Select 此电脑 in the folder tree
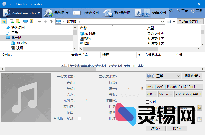Screen dimensions: 205x135 coord(16,38)
